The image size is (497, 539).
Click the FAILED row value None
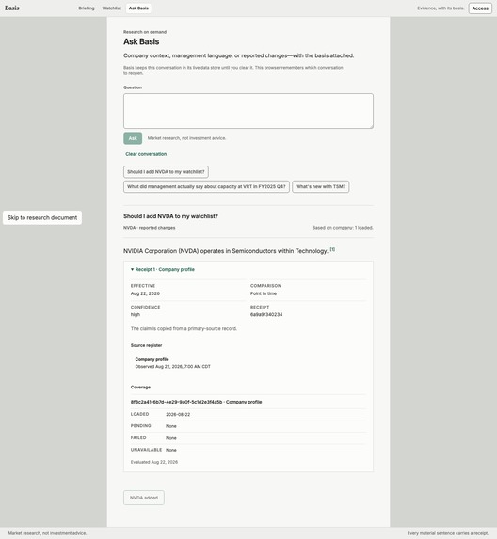click(x=171, y=438)
